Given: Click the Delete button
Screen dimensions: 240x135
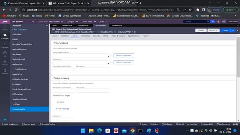Looking at the screenshot, I should pyautogui.click(x=201, y=30).
